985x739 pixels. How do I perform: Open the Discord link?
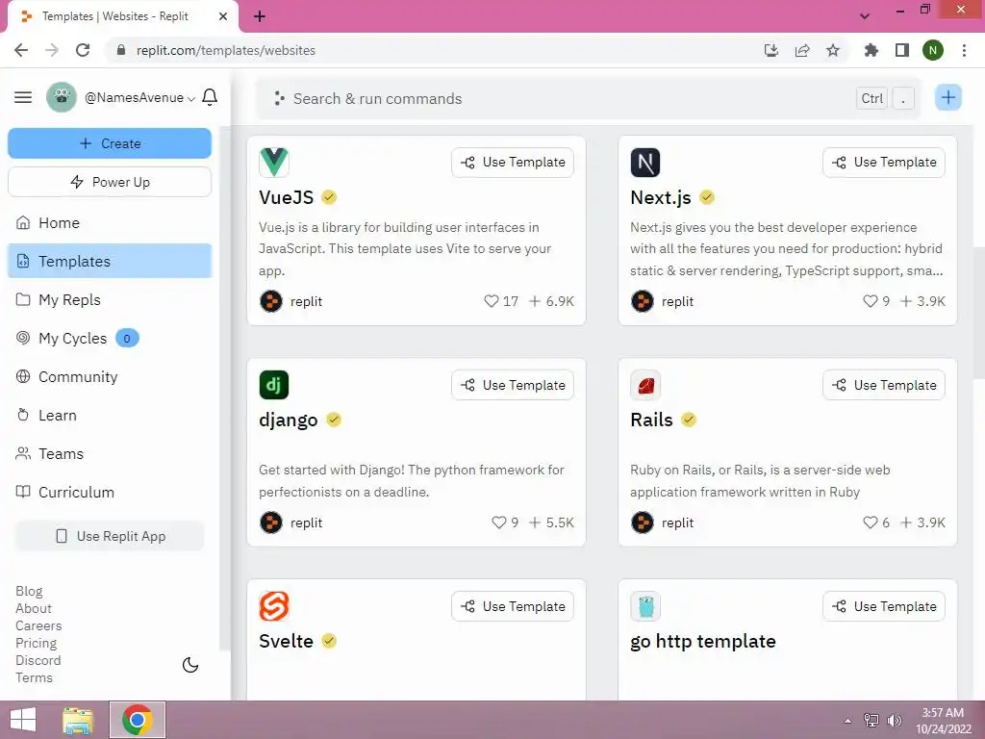coord(38,660)
